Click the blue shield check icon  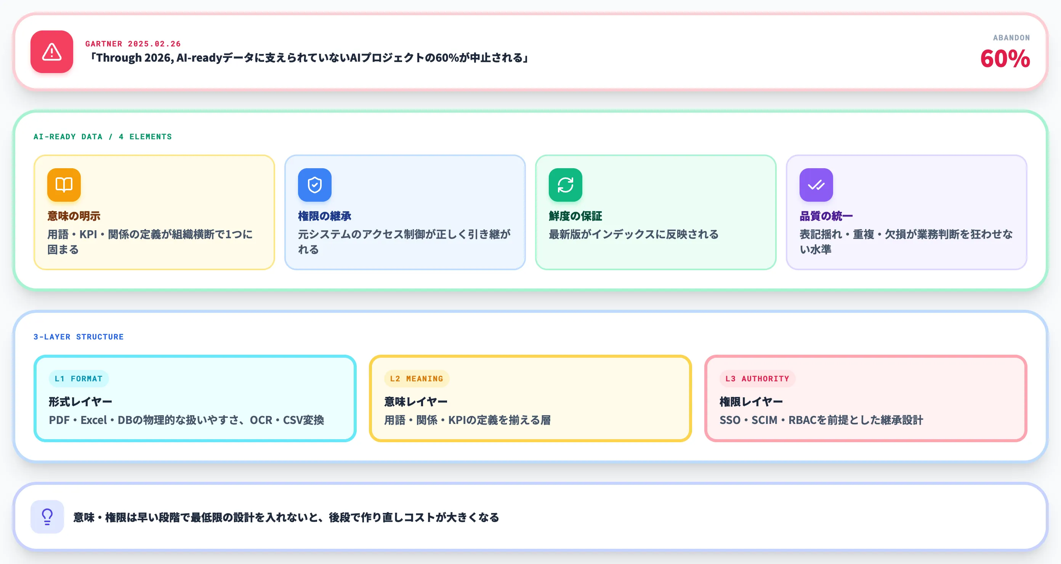pos(315,185)
